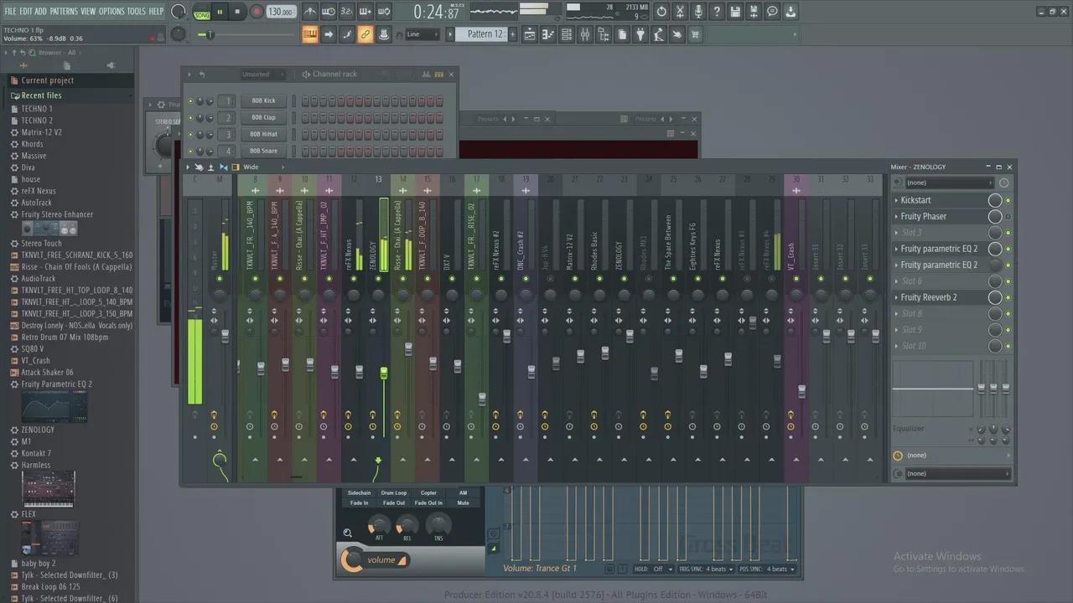
Task: Click the plus button next to Pattern 12
Action: (x=513, y=34)
